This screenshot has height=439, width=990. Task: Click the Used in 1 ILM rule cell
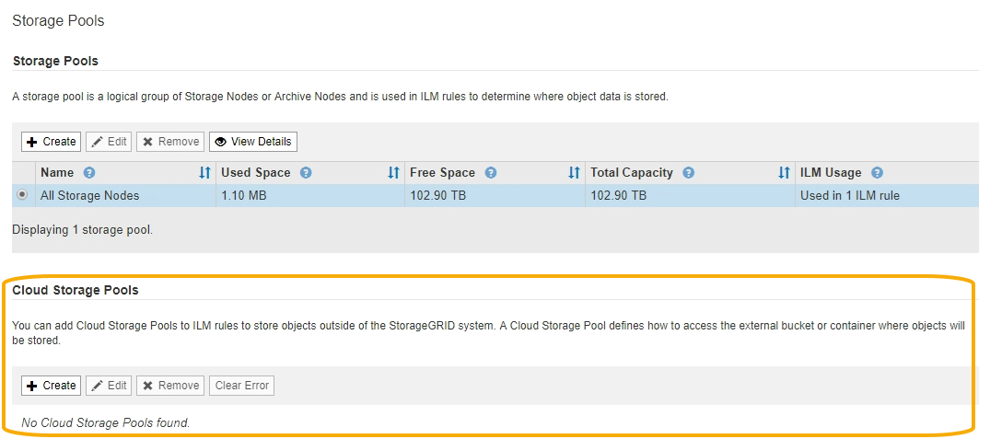pos(850,196)
